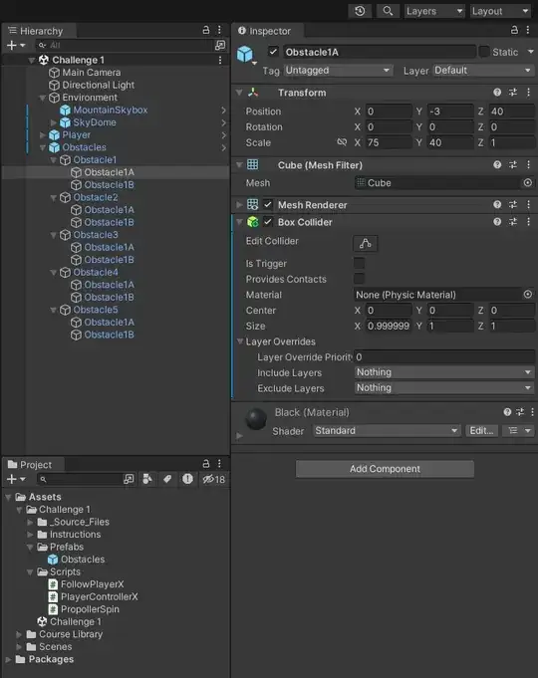Viewport: 538px width, 678px height.
Task: Click the Project search-by-label tag icon
Action: tap(167, 479)
